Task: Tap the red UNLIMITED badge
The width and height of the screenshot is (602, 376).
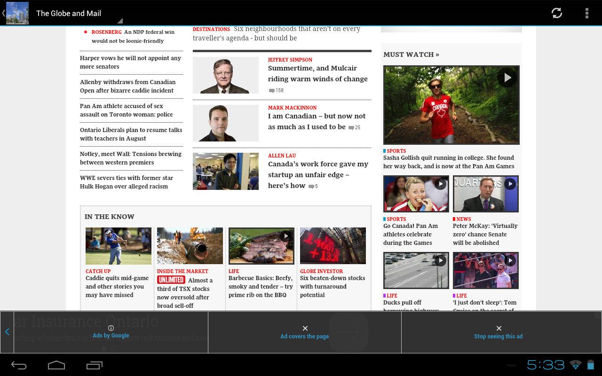Action: pyautogui.click(x=171, y=280)
